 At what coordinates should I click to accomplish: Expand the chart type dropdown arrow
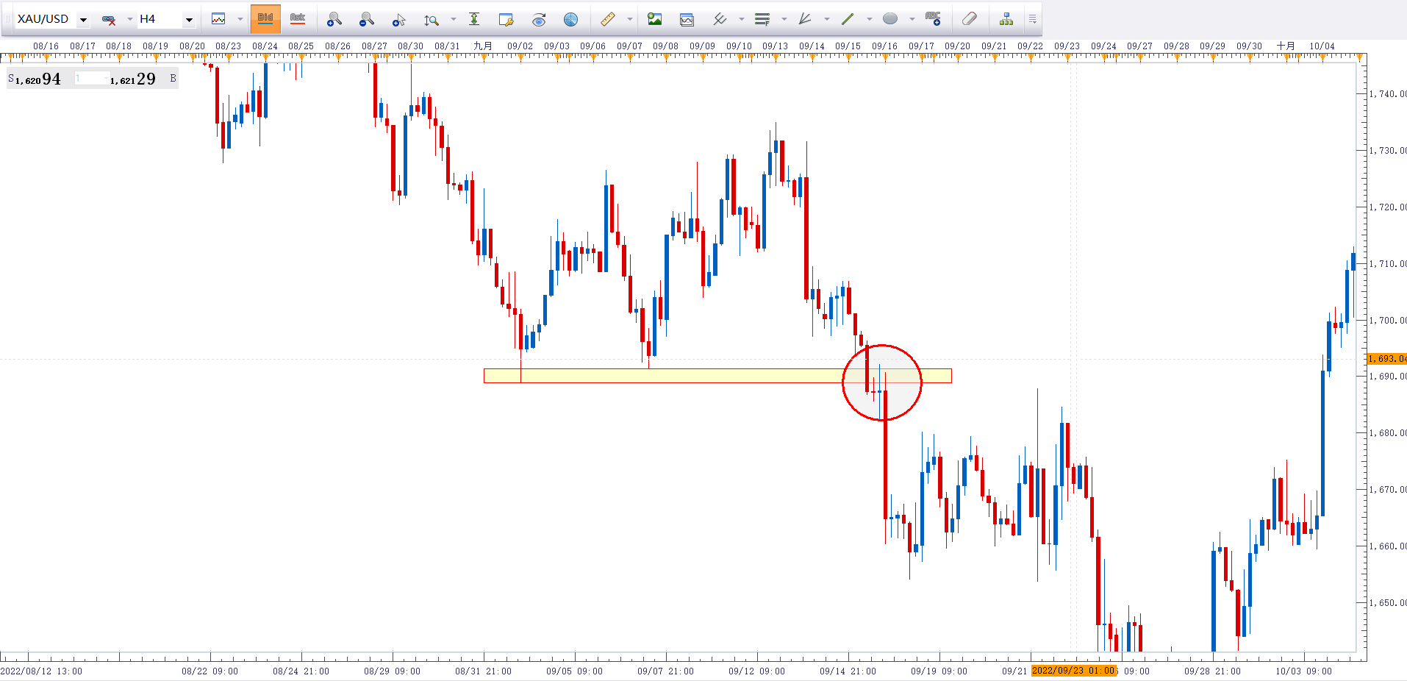tap(240, 19)
